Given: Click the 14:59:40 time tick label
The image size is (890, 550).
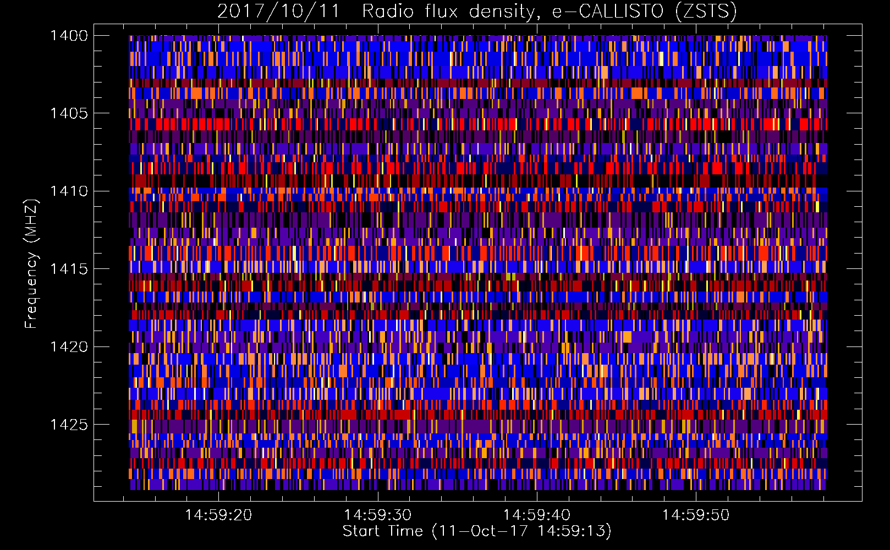Looking at the screenshot, I should coord(537,515).
